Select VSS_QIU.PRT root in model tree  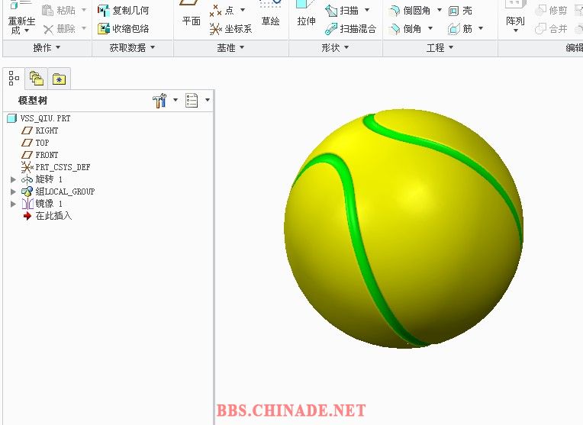pyautogui.click(x=39, y=118)
